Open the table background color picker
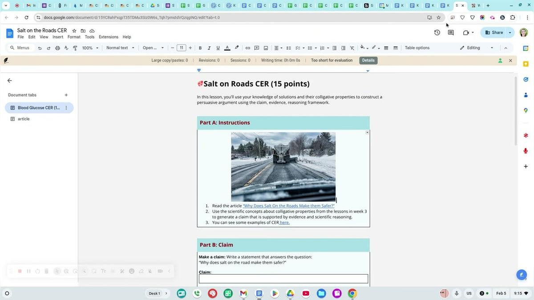The image size is (534, 300). pos(363,48)
